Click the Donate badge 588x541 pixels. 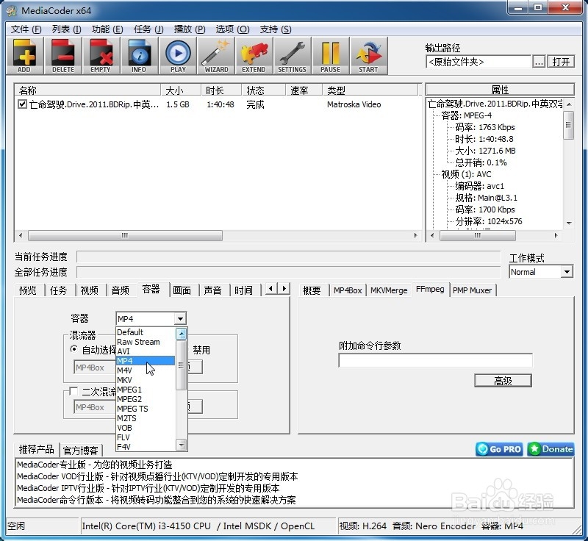coord(551,449)
